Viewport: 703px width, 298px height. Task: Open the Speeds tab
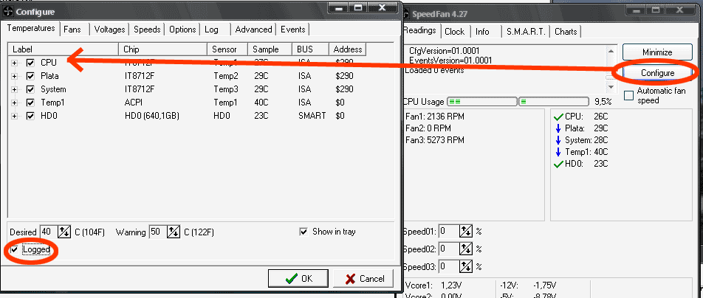[x=147, y=30]
